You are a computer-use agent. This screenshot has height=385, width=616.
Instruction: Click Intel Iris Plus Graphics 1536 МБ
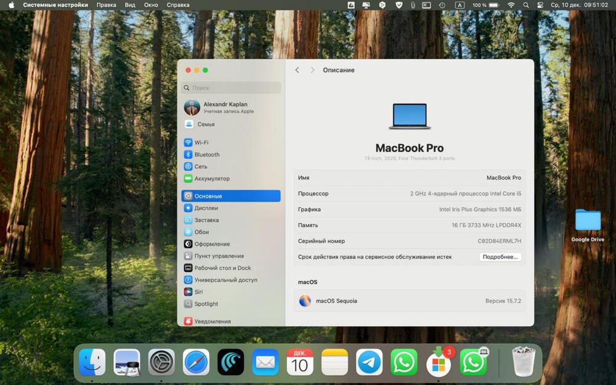(x=480, y=209)
